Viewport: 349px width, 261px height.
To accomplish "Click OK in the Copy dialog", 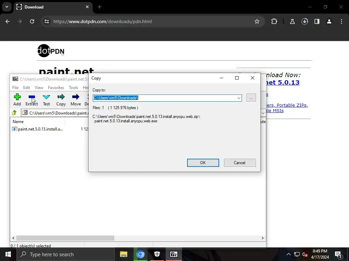I will [203, 163].
